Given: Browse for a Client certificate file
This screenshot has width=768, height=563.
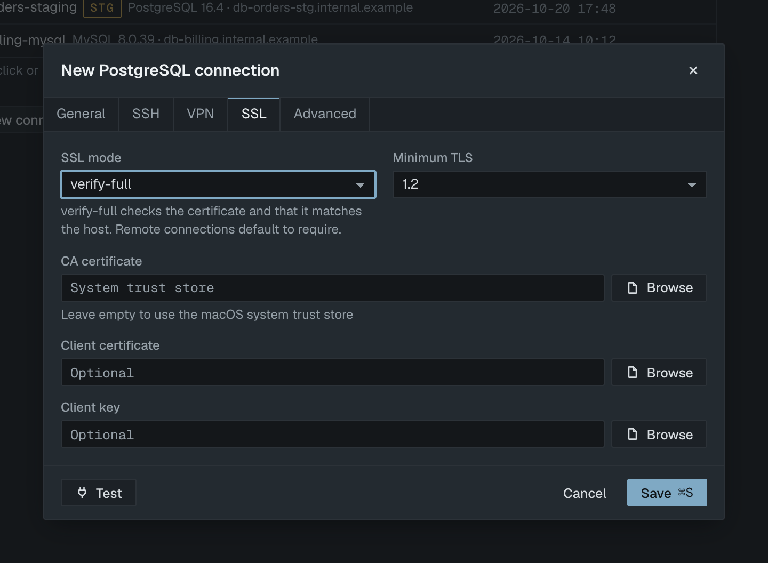Looking at the screenshot, I should click(x=659, y=373).
